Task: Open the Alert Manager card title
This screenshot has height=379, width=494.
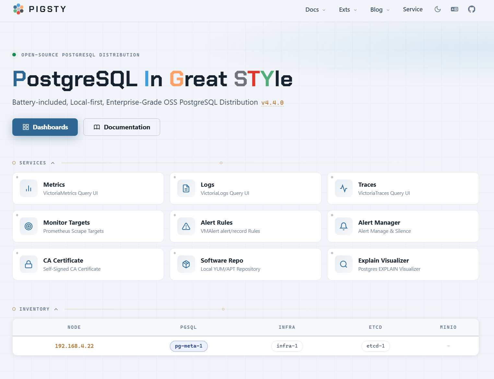Action: (379, 222)
